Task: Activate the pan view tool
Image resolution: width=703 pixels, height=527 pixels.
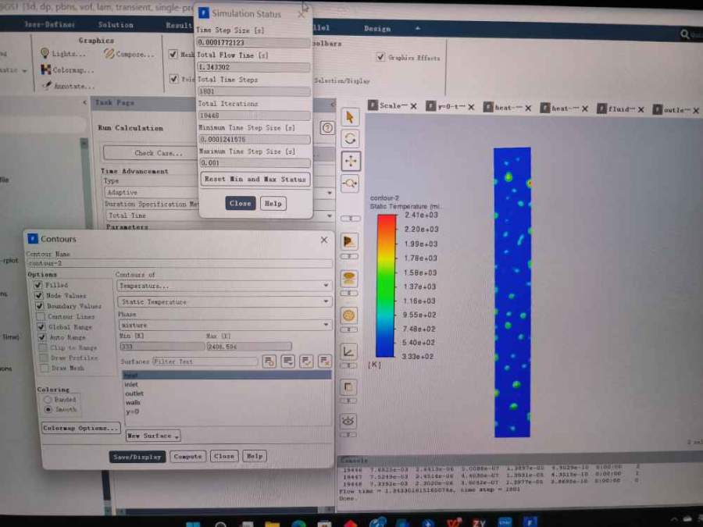Action: point(350,161)
